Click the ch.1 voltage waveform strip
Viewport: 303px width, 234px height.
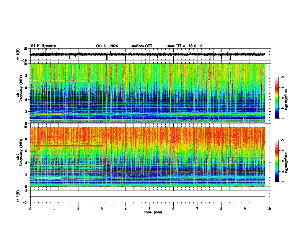[148, 54]
